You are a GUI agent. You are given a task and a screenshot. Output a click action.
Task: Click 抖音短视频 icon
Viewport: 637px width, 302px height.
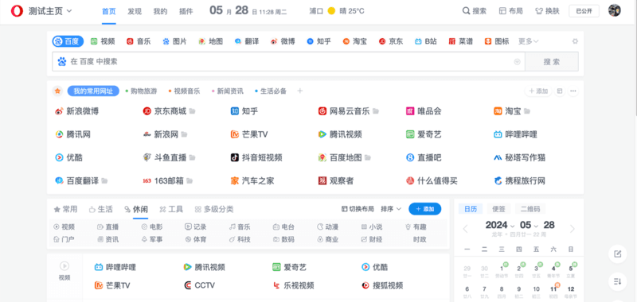point(234,157)
